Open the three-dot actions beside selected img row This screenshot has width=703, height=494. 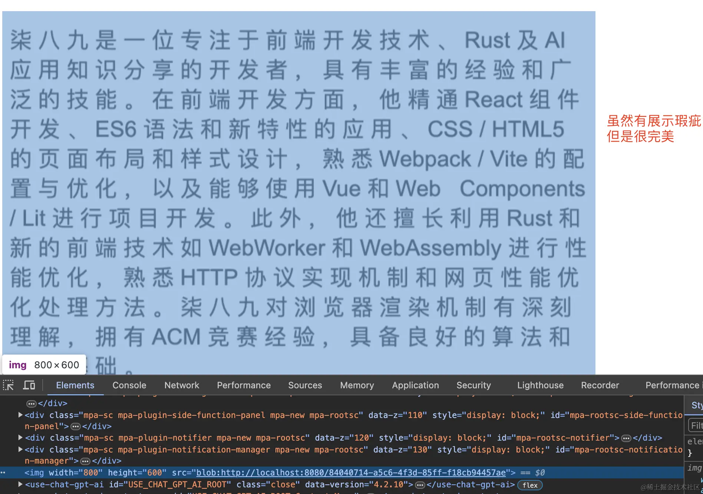(3, 472)
